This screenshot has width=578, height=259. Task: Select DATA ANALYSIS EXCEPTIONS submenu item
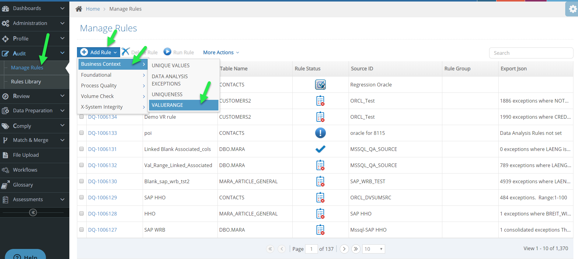[184, 80]
